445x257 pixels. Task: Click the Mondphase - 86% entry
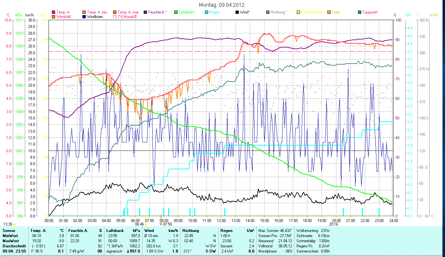276,251
